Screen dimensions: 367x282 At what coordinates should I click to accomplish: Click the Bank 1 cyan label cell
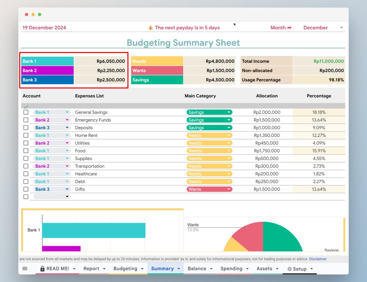click(x=47, y=61)
